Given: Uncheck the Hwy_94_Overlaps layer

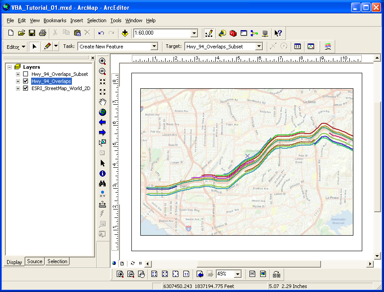Looking at the screenshot, I should 26,81.
